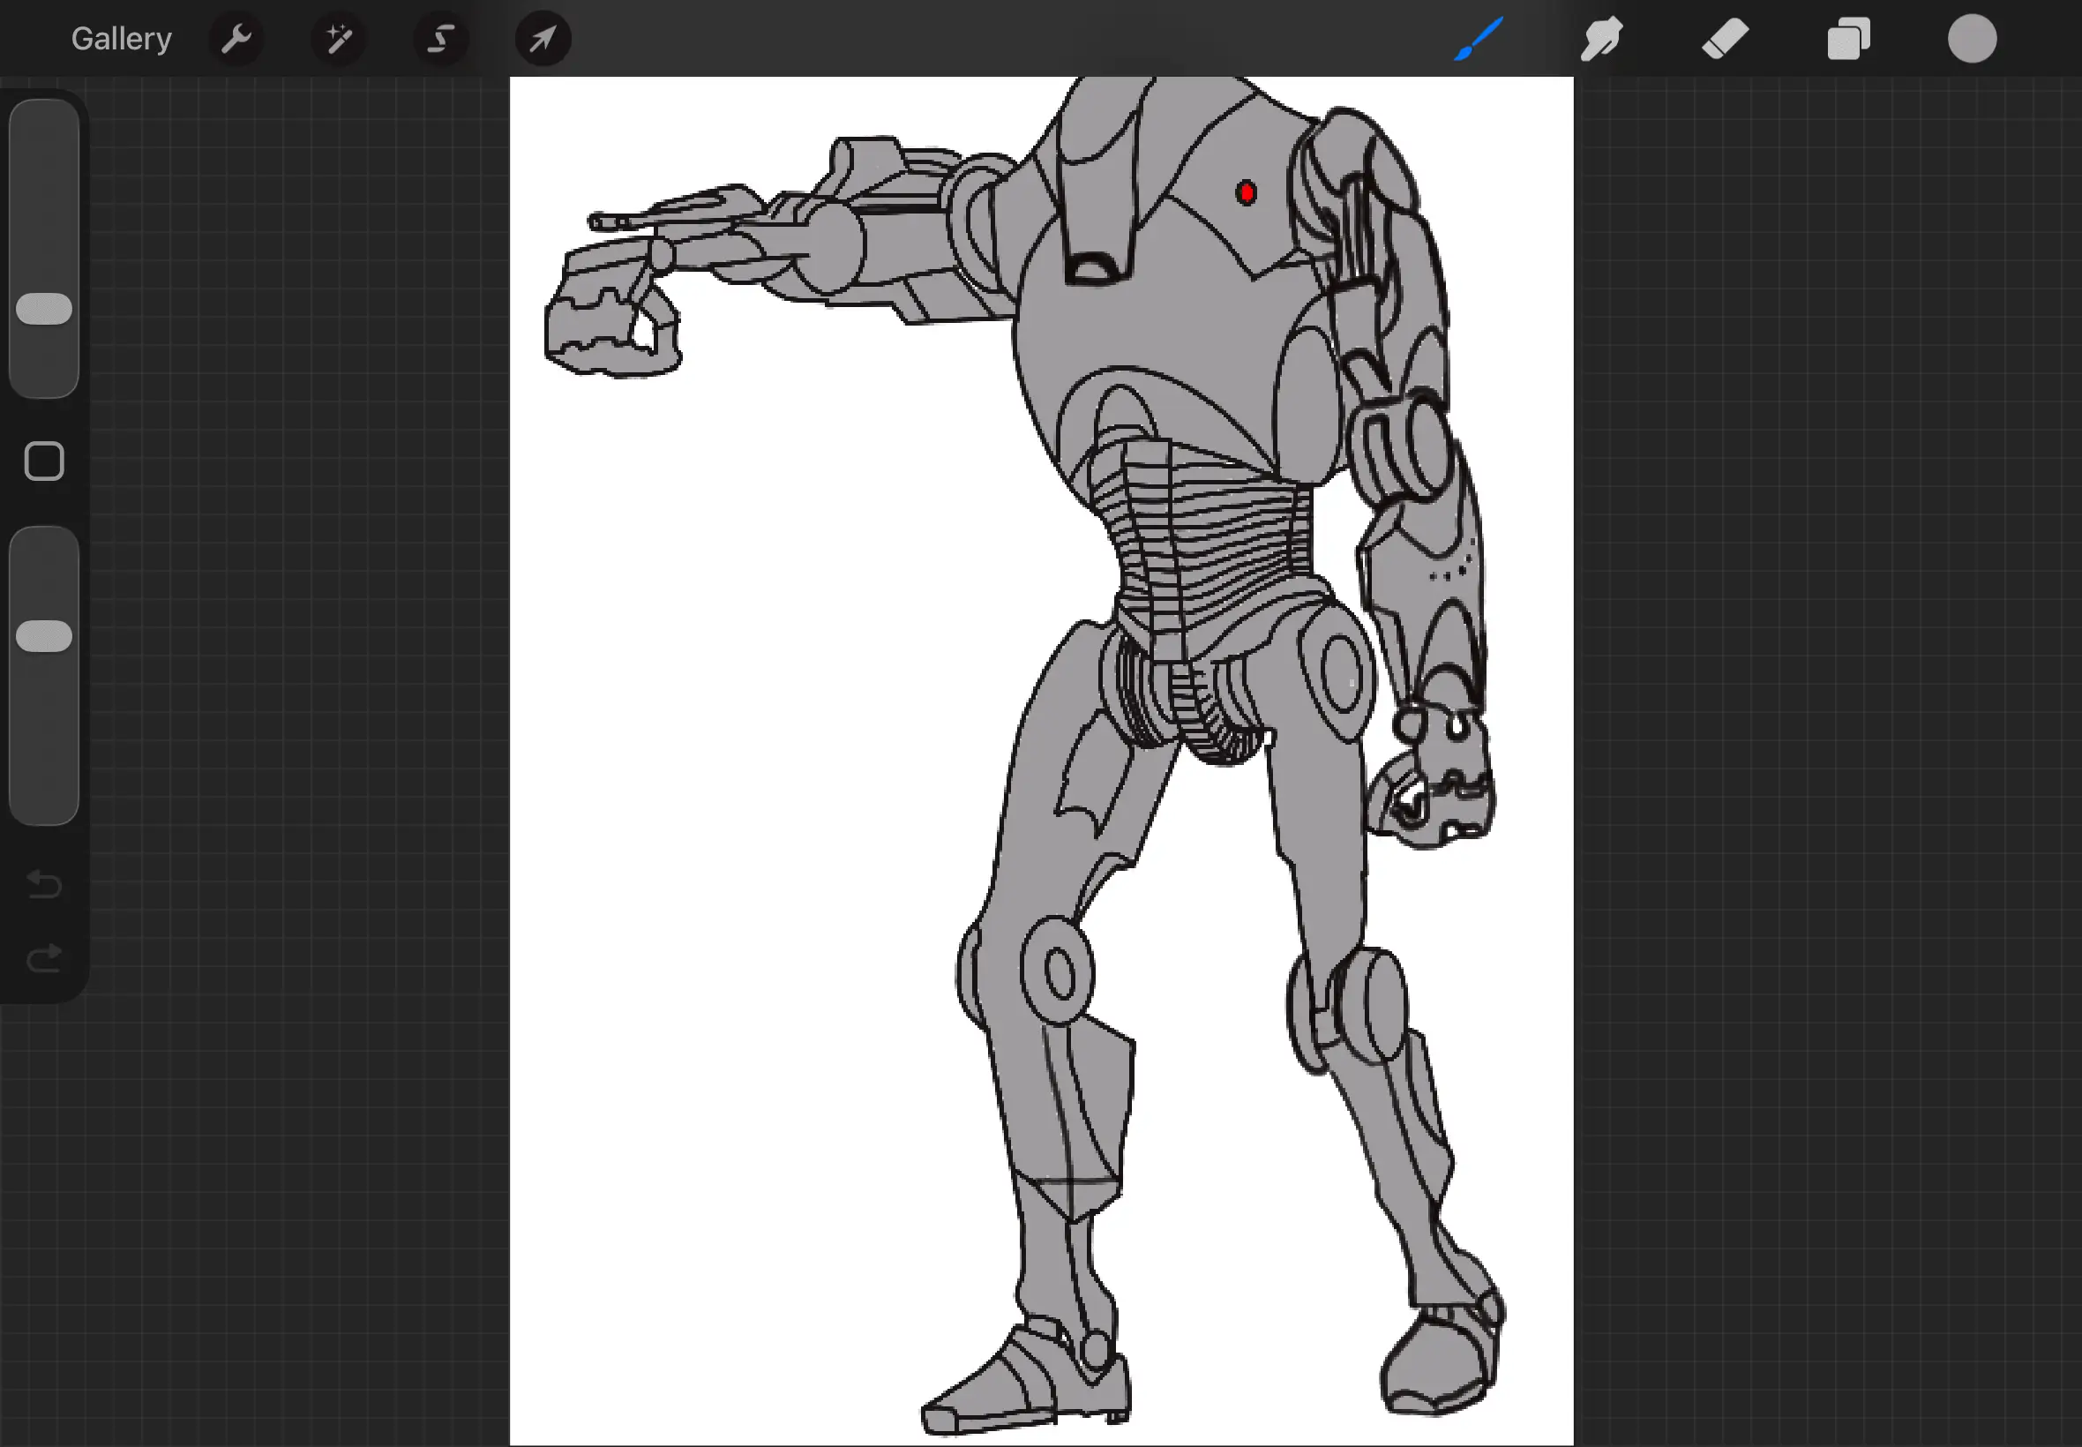2082x1447 pixels.
Task: Click the brush size slider handle
Action: coord(43,308)
